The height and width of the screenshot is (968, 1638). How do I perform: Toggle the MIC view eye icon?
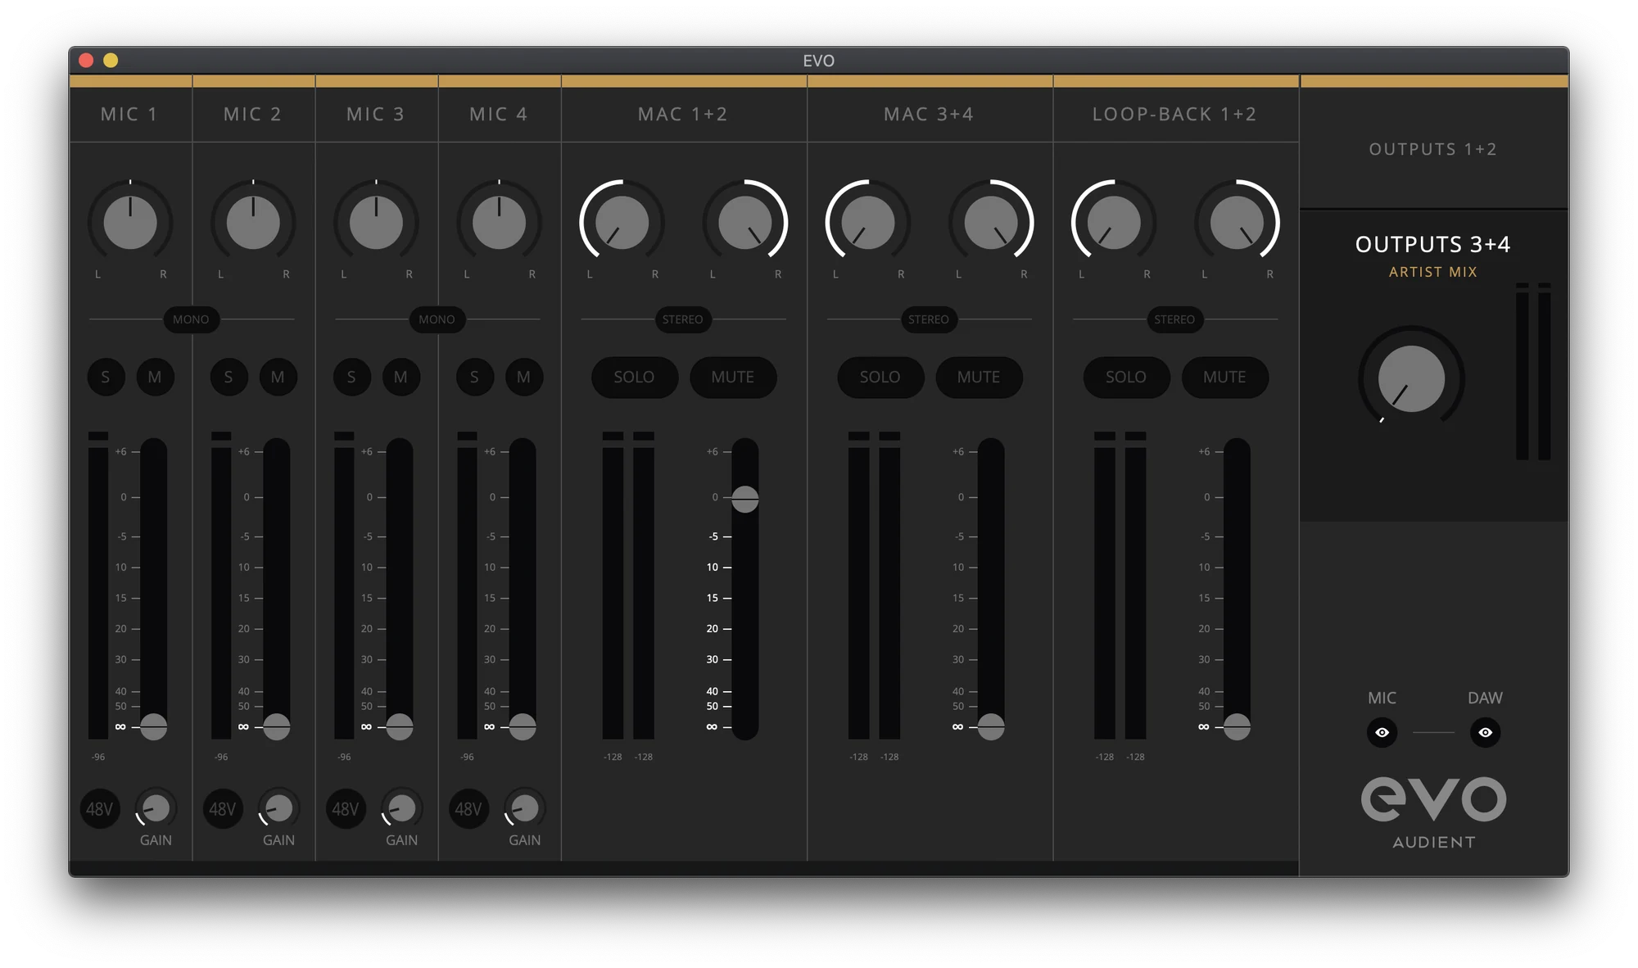point(1382,732)
